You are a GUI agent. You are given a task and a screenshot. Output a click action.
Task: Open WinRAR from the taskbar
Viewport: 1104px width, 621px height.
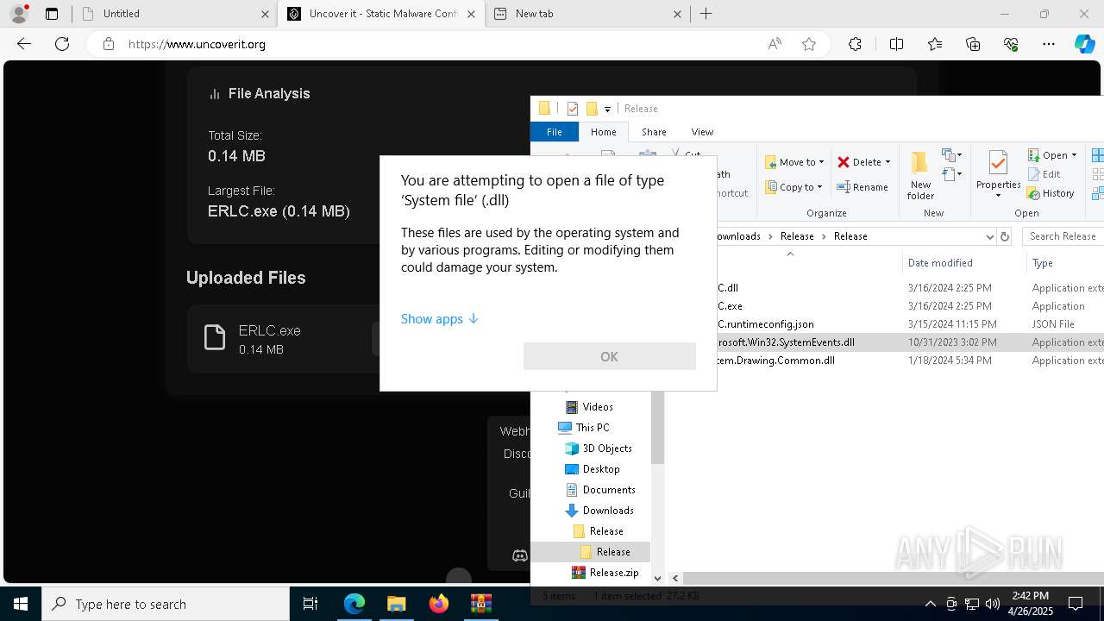[x=480, y=604]
